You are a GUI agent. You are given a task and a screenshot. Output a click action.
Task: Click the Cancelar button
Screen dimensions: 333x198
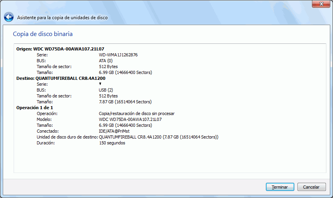tap(312, 187)
